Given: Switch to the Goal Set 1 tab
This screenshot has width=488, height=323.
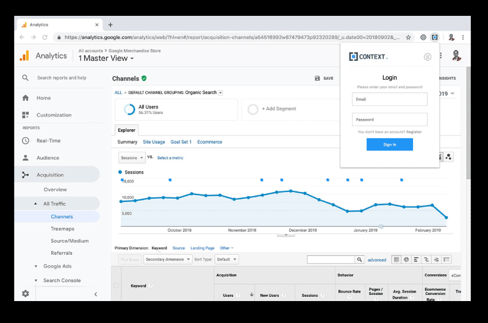Looking at the screenshot, I should [181, 142].
